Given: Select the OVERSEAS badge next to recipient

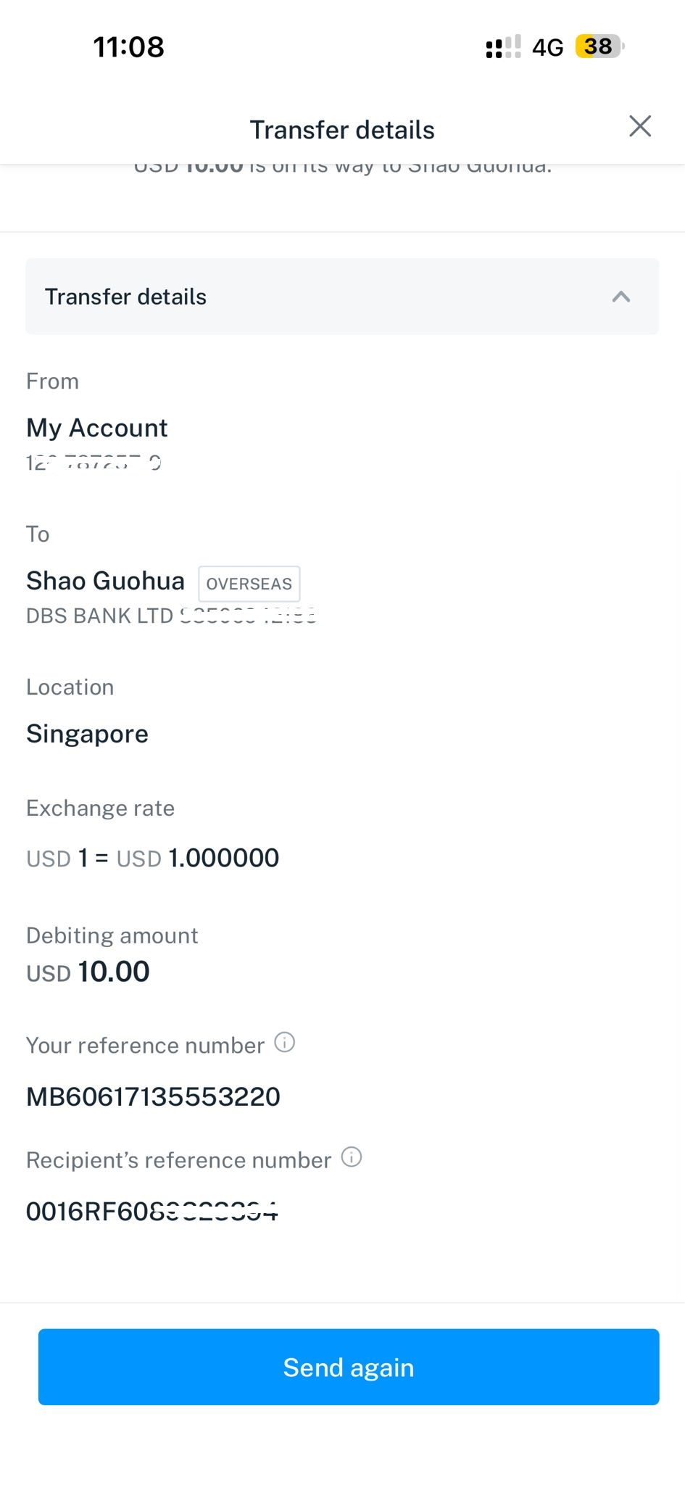Looking at the screenshot, I should pos(249,584).
